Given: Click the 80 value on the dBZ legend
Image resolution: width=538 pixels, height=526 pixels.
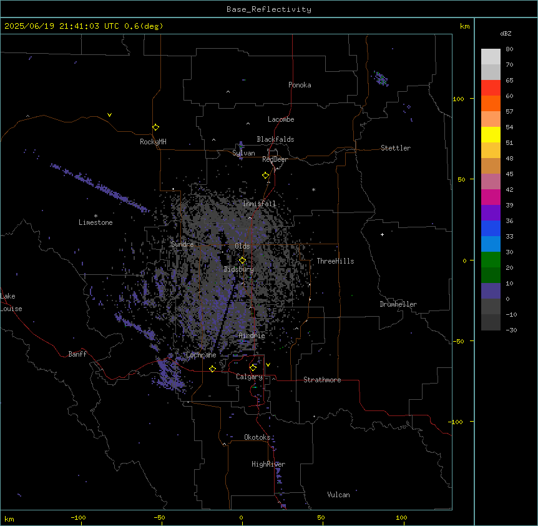Looking at the screenshot, I should pos(509,49).
